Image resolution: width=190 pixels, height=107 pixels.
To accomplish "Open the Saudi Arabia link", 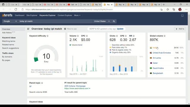I will (x=158, y=68).
